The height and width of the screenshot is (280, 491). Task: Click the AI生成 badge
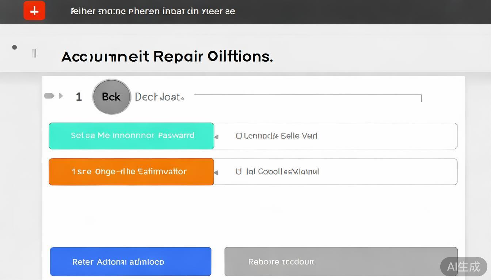click(463, 267)
